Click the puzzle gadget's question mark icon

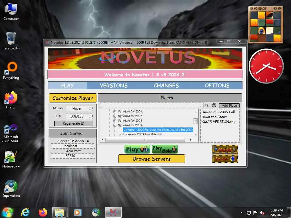click(275, 9)
